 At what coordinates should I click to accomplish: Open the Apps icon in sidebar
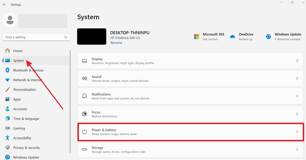[8, 99]
